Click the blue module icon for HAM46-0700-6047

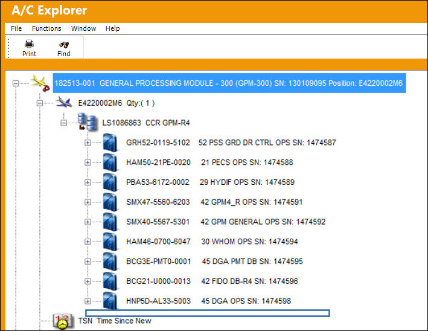[110, 242]
